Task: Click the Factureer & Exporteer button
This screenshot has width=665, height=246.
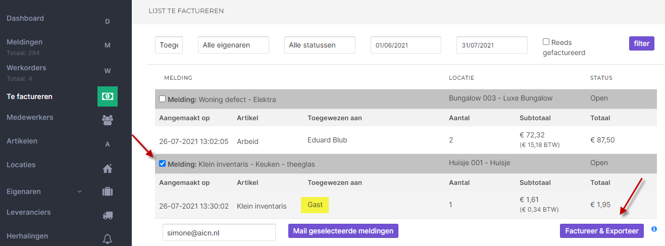Action: [x=601, y=231]
